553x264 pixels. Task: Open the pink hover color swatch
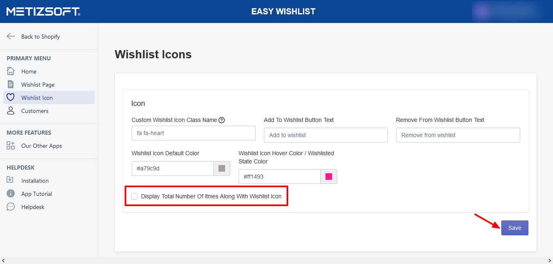click(x=328, y=177)
